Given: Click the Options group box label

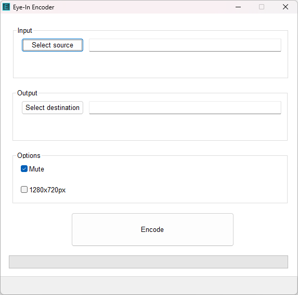Looking at the screenshot, I should [29, 156].
